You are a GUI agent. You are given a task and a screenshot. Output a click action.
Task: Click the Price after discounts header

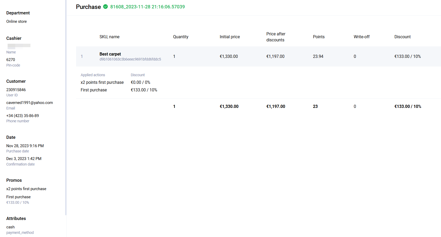[275, 37]
